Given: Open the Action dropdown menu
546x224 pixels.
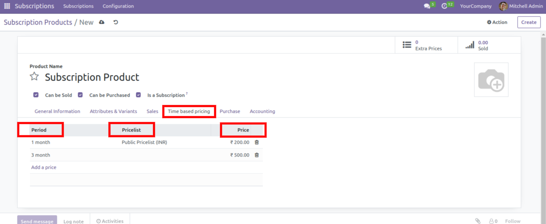Looking at the screenshot, I should click(x=497, y=22).
